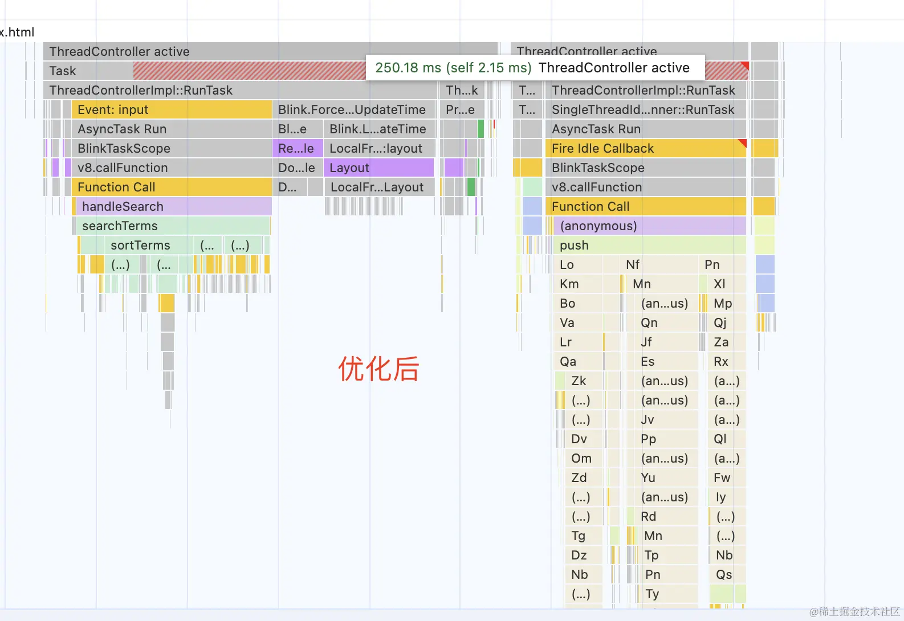Select 'Function Call' bar above 'handleSearch'
Image resolution: width=904 pixels, height=621 pixels.
point(172,187)
